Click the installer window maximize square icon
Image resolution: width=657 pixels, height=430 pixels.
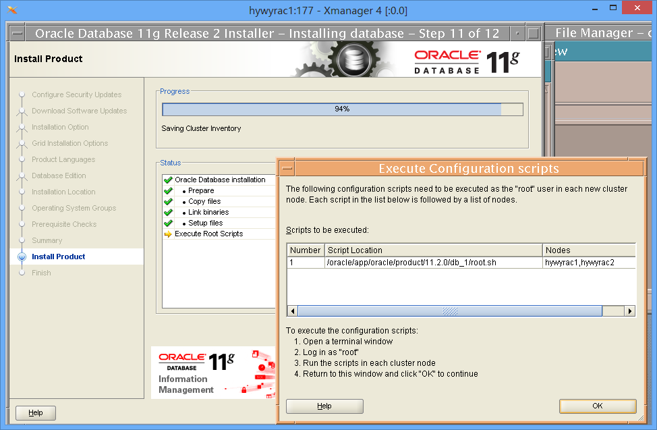(534, 34)
